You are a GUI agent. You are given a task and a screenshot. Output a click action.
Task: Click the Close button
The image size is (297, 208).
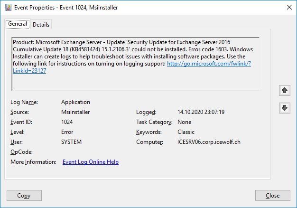click(272, 196)
